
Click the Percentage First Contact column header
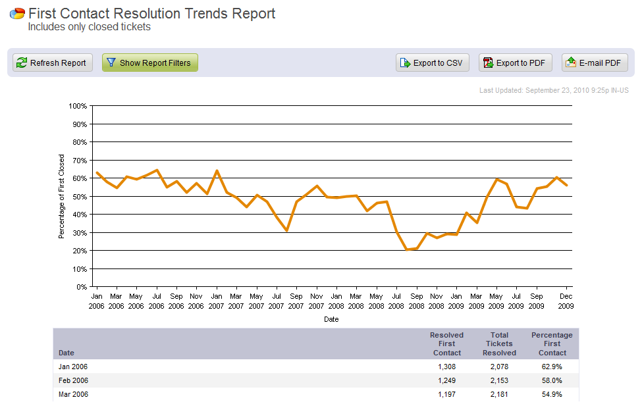click(x=552, y=344)
